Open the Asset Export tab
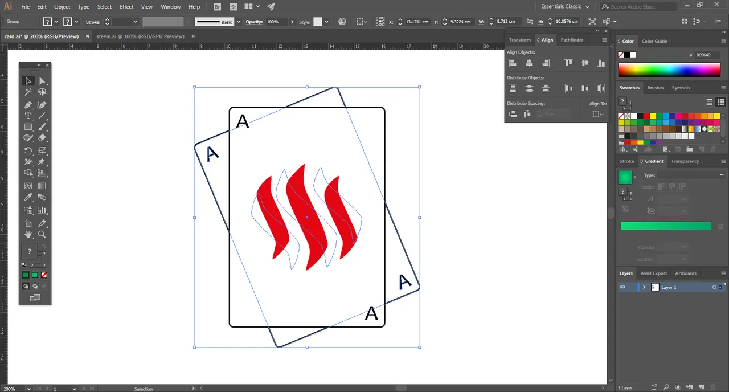This screenshot has height=392, width=729. 653,273
